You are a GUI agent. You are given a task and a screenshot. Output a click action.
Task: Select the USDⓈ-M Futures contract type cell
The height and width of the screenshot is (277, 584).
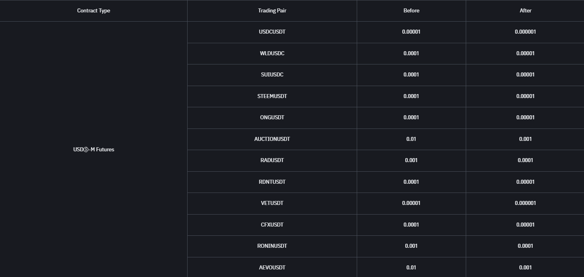coord(93,149)
